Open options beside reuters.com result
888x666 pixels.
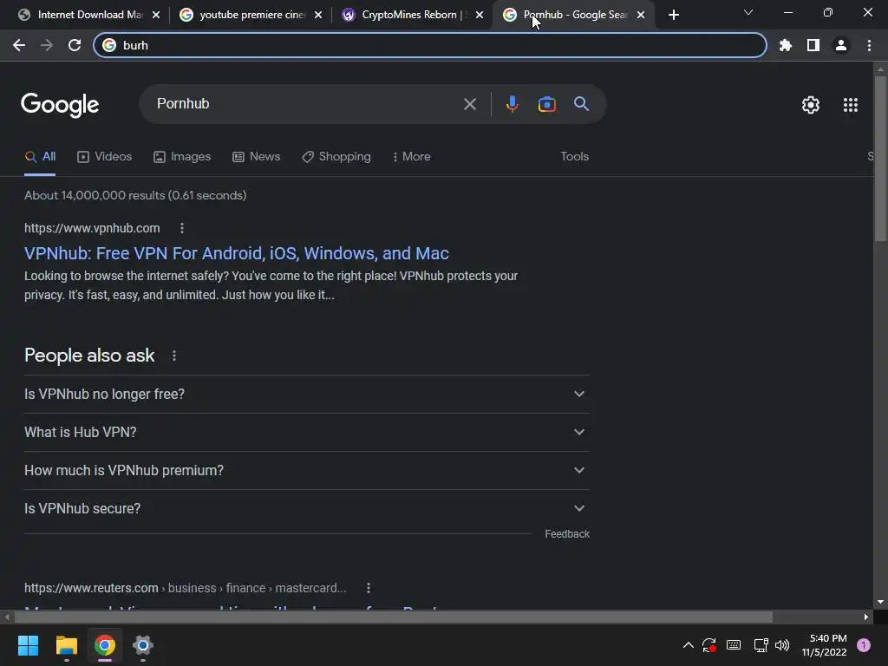tap(368, 588)
